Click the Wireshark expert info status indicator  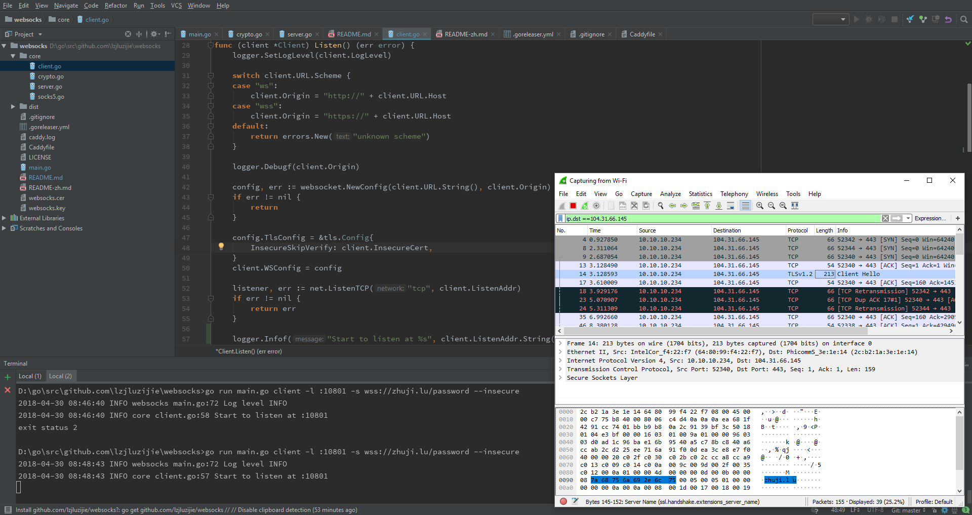(x=563, y=501)
